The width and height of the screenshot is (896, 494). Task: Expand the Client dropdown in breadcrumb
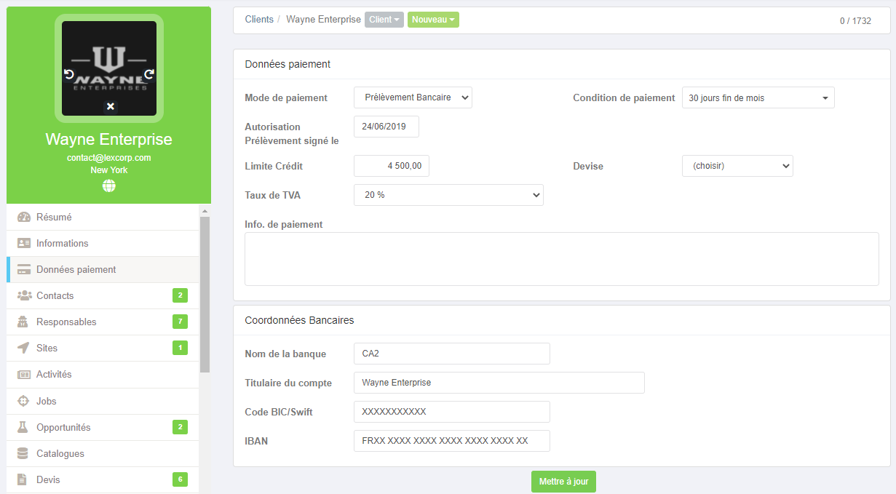click(384, 20)
